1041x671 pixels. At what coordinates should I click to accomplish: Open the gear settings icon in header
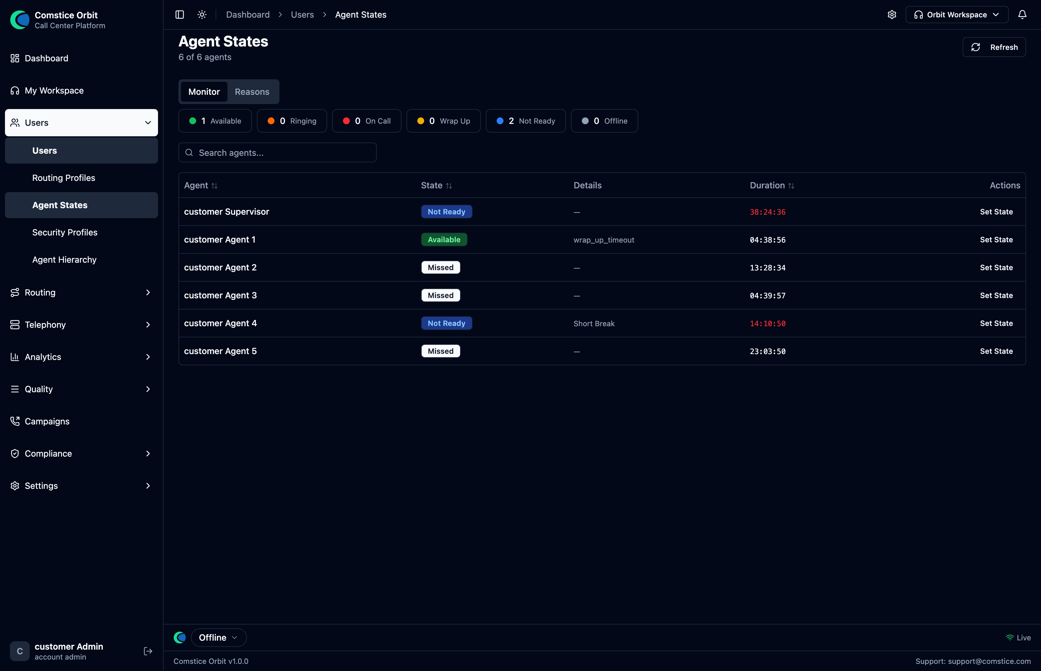(x=892, y=15)
